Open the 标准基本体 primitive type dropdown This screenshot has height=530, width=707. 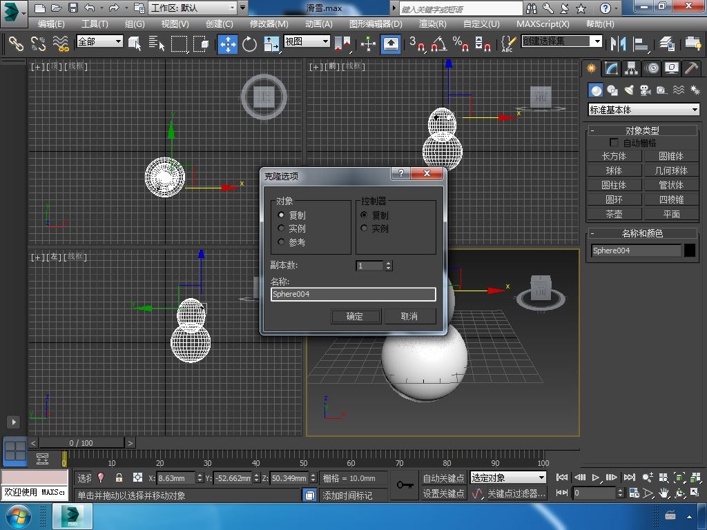[644, 110]
